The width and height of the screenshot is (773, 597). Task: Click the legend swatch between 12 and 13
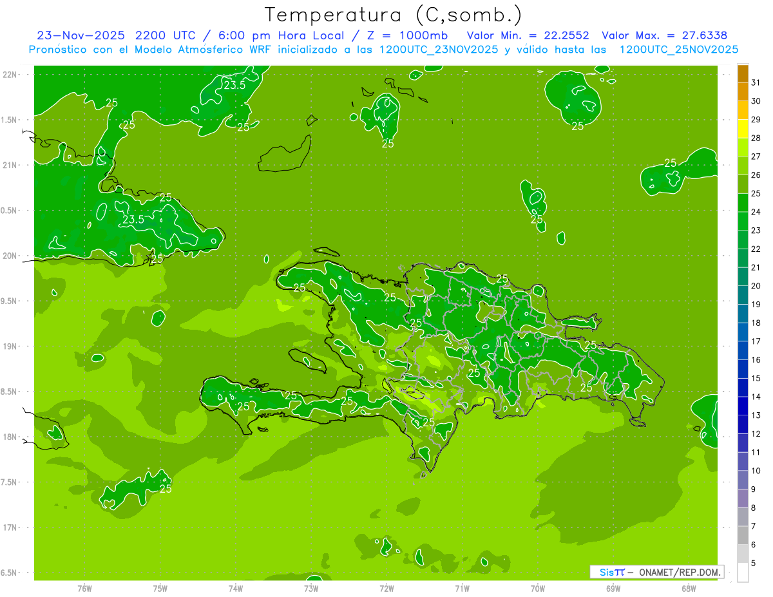743,424
